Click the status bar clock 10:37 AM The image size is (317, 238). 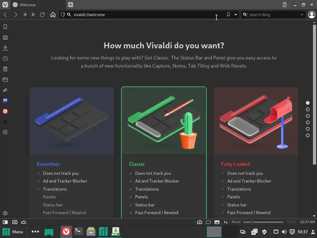point(307,222)
